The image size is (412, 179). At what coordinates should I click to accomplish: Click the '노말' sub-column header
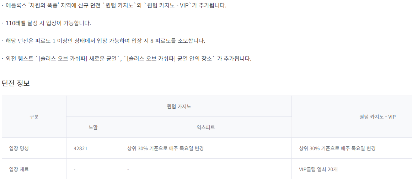click(x=93, y=127)
